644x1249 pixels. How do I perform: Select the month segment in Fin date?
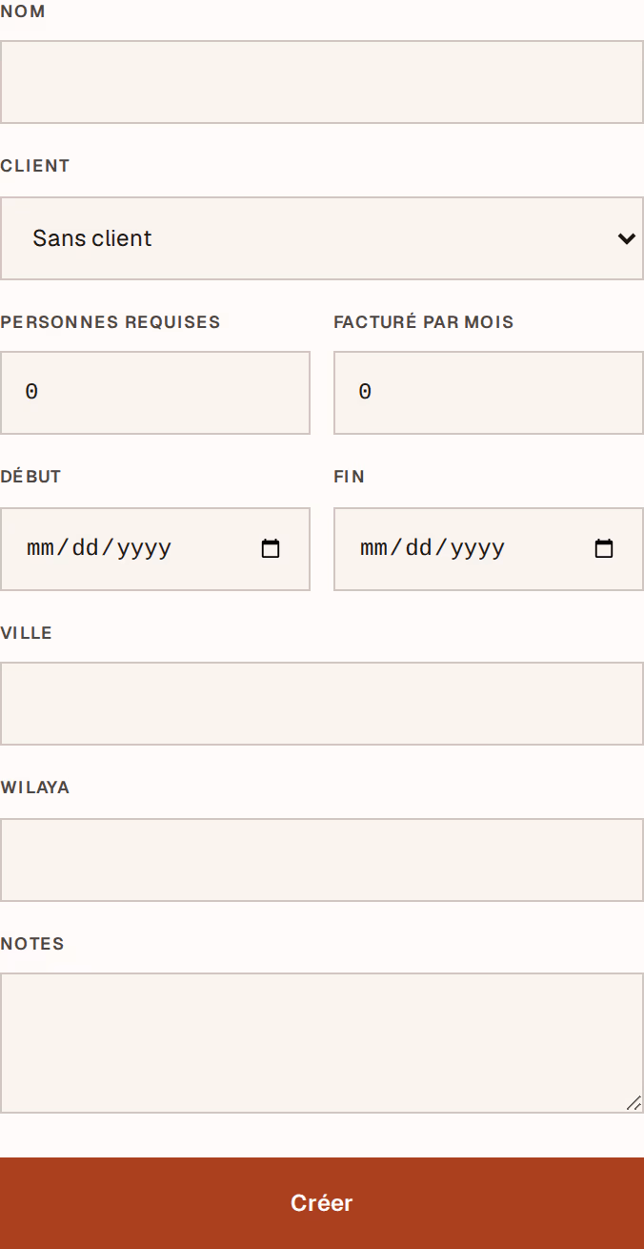tap(375, 548)
